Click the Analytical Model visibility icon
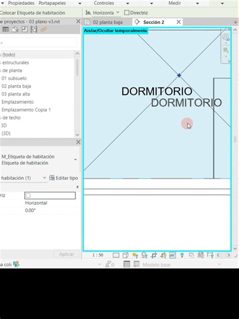The width and height of the screenshot is (239, 319). [201, 255]
